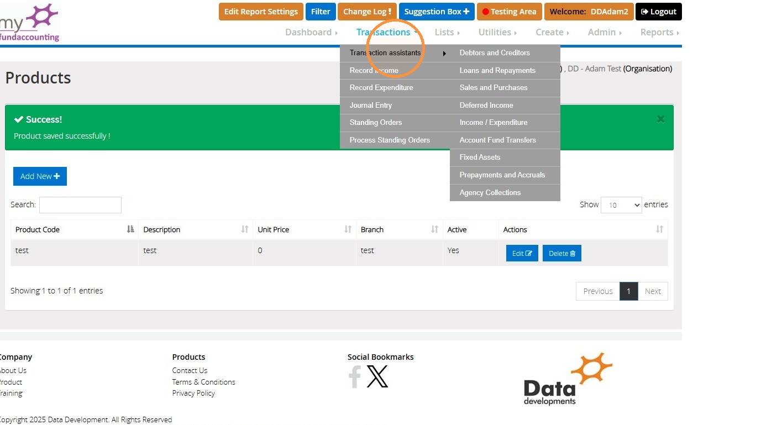Click 'Showing 1 to 1 of 1 entries'

[x=56, y=291]
